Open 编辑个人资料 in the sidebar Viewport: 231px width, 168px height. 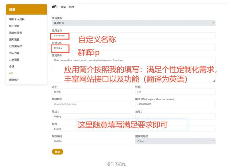(17, 19)
